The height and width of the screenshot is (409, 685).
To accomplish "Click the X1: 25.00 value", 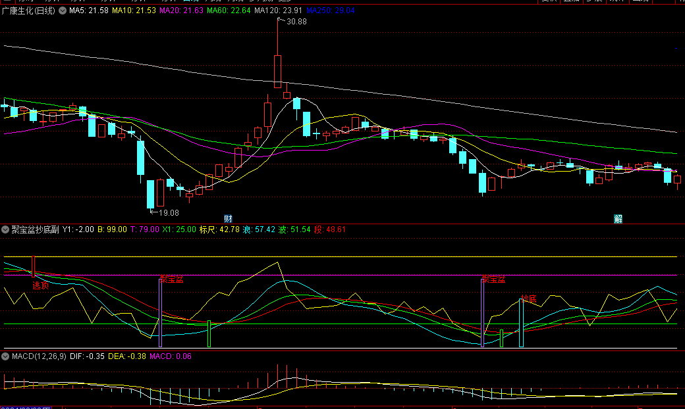I will coord(179,229).
